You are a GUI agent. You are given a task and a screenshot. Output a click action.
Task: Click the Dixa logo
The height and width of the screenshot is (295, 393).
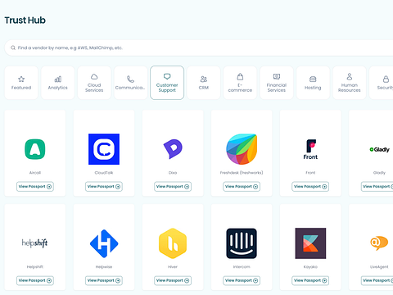(173, 149)
